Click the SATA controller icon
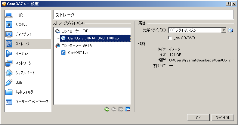Image resolution: width=238 pixels, height=125 pixels. click(57, 45)
